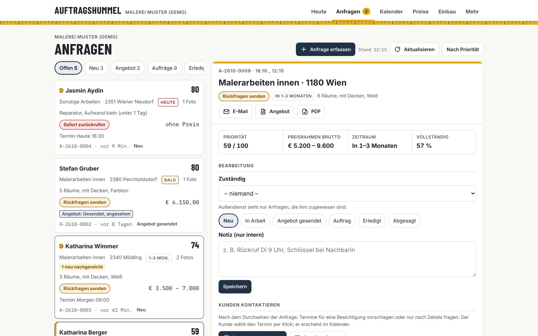Click the 1–3 MON. tag on Wimmer card

tap(159, 258)
